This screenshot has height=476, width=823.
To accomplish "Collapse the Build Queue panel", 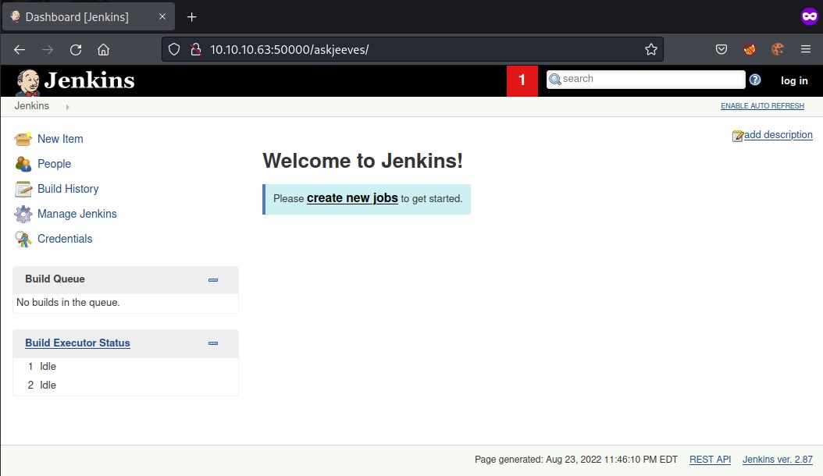I will pos(213,279).
